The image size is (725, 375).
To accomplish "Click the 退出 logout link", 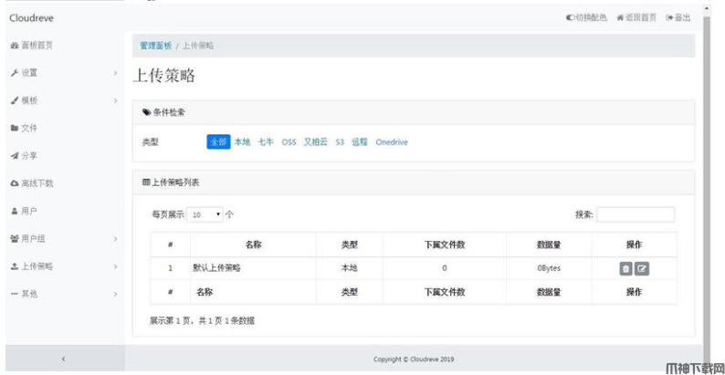I will tap(678, 17).
